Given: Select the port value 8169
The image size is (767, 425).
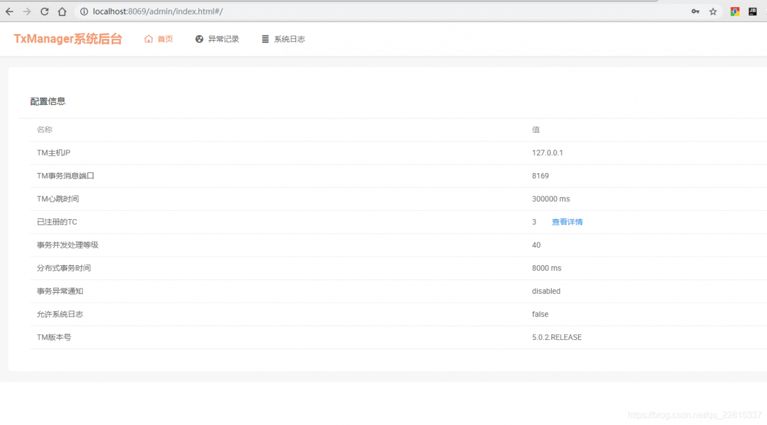Looking at the screenshot, I should click(540, 176).
